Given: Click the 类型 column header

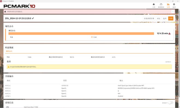Looking at the screenshot, I should (x=65, y=80).
